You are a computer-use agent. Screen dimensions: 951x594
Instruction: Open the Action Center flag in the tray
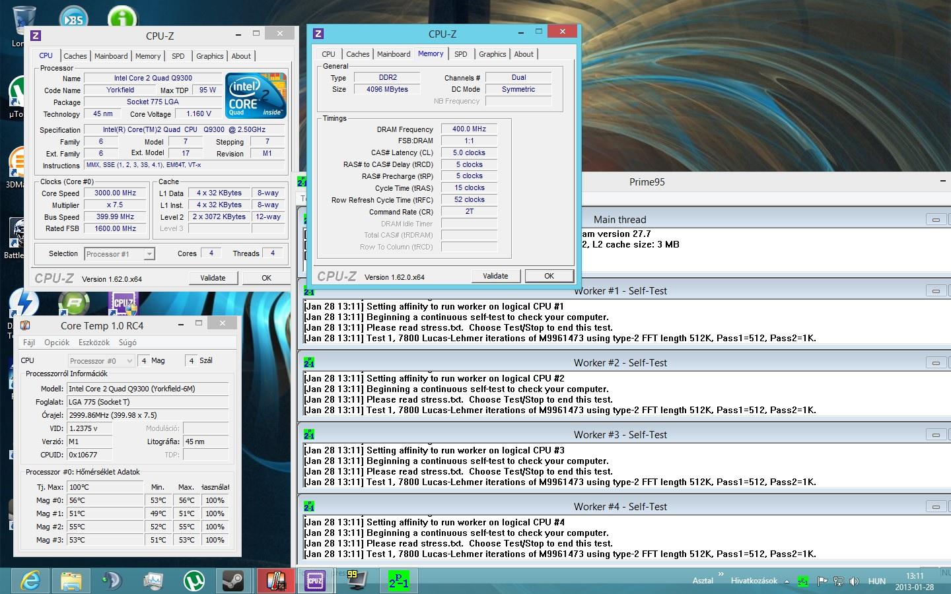point(822,581)
